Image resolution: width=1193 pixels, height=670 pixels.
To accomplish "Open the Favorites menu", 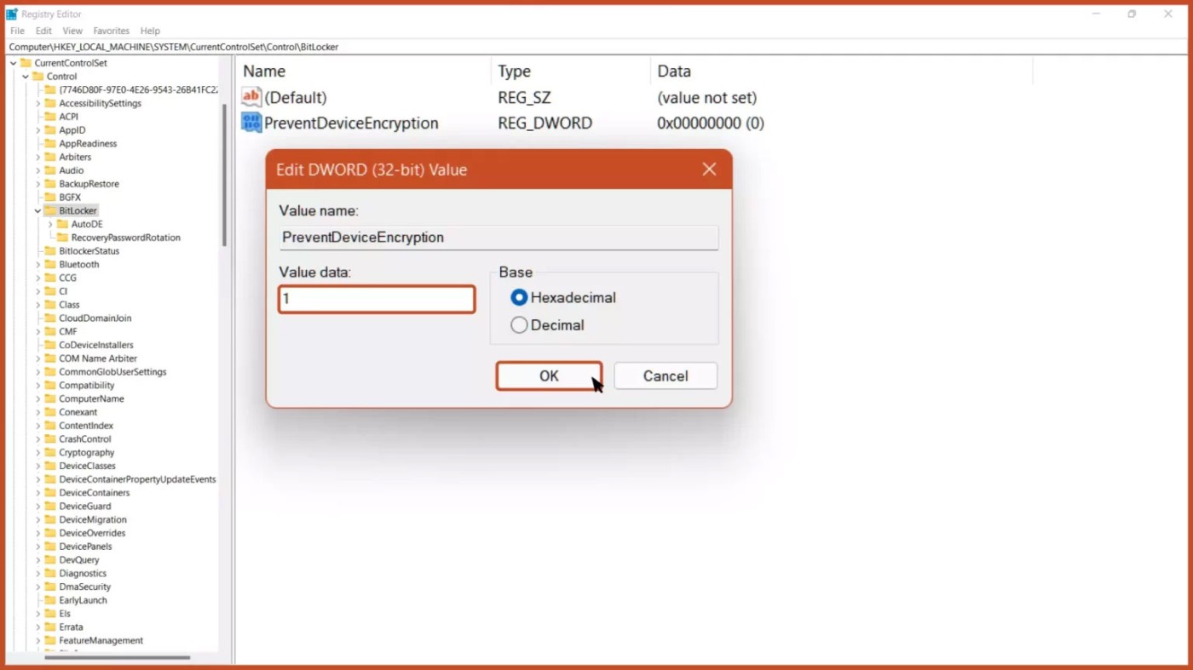I will click(111, 31).
